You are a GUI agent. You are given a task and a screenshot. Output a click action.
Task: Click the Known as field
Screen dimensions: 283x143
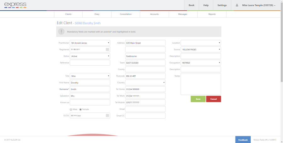click(90, 103)
